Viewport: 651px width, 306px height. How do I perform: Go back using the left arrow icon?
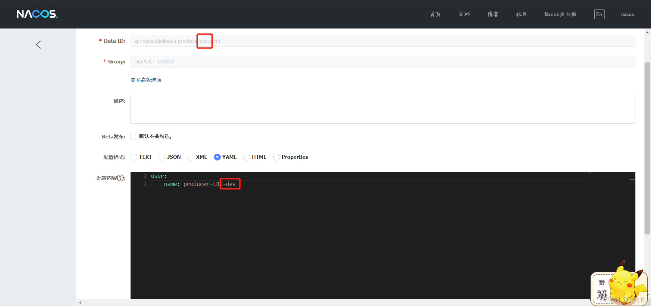[x=38, y=45]
